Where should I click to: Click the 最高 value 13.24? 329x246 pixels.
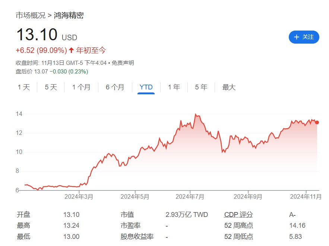pos(71,225)
